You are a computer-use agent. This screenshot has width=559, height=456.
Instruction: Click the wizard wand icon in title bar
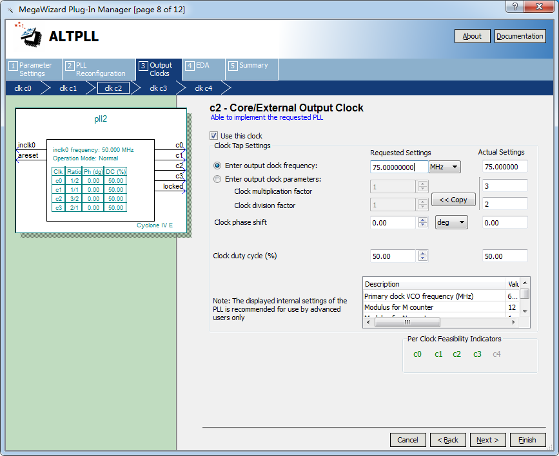10,10
